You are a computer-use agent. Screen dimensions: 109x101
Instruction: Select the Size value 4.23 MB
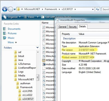tap(83, 65)
